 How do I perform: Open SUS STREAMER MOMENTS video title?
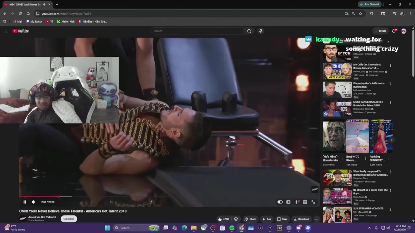tap(368, 208)
